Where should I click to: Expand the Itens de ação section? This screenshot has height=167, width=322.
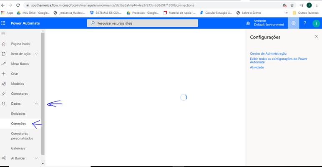36,54
